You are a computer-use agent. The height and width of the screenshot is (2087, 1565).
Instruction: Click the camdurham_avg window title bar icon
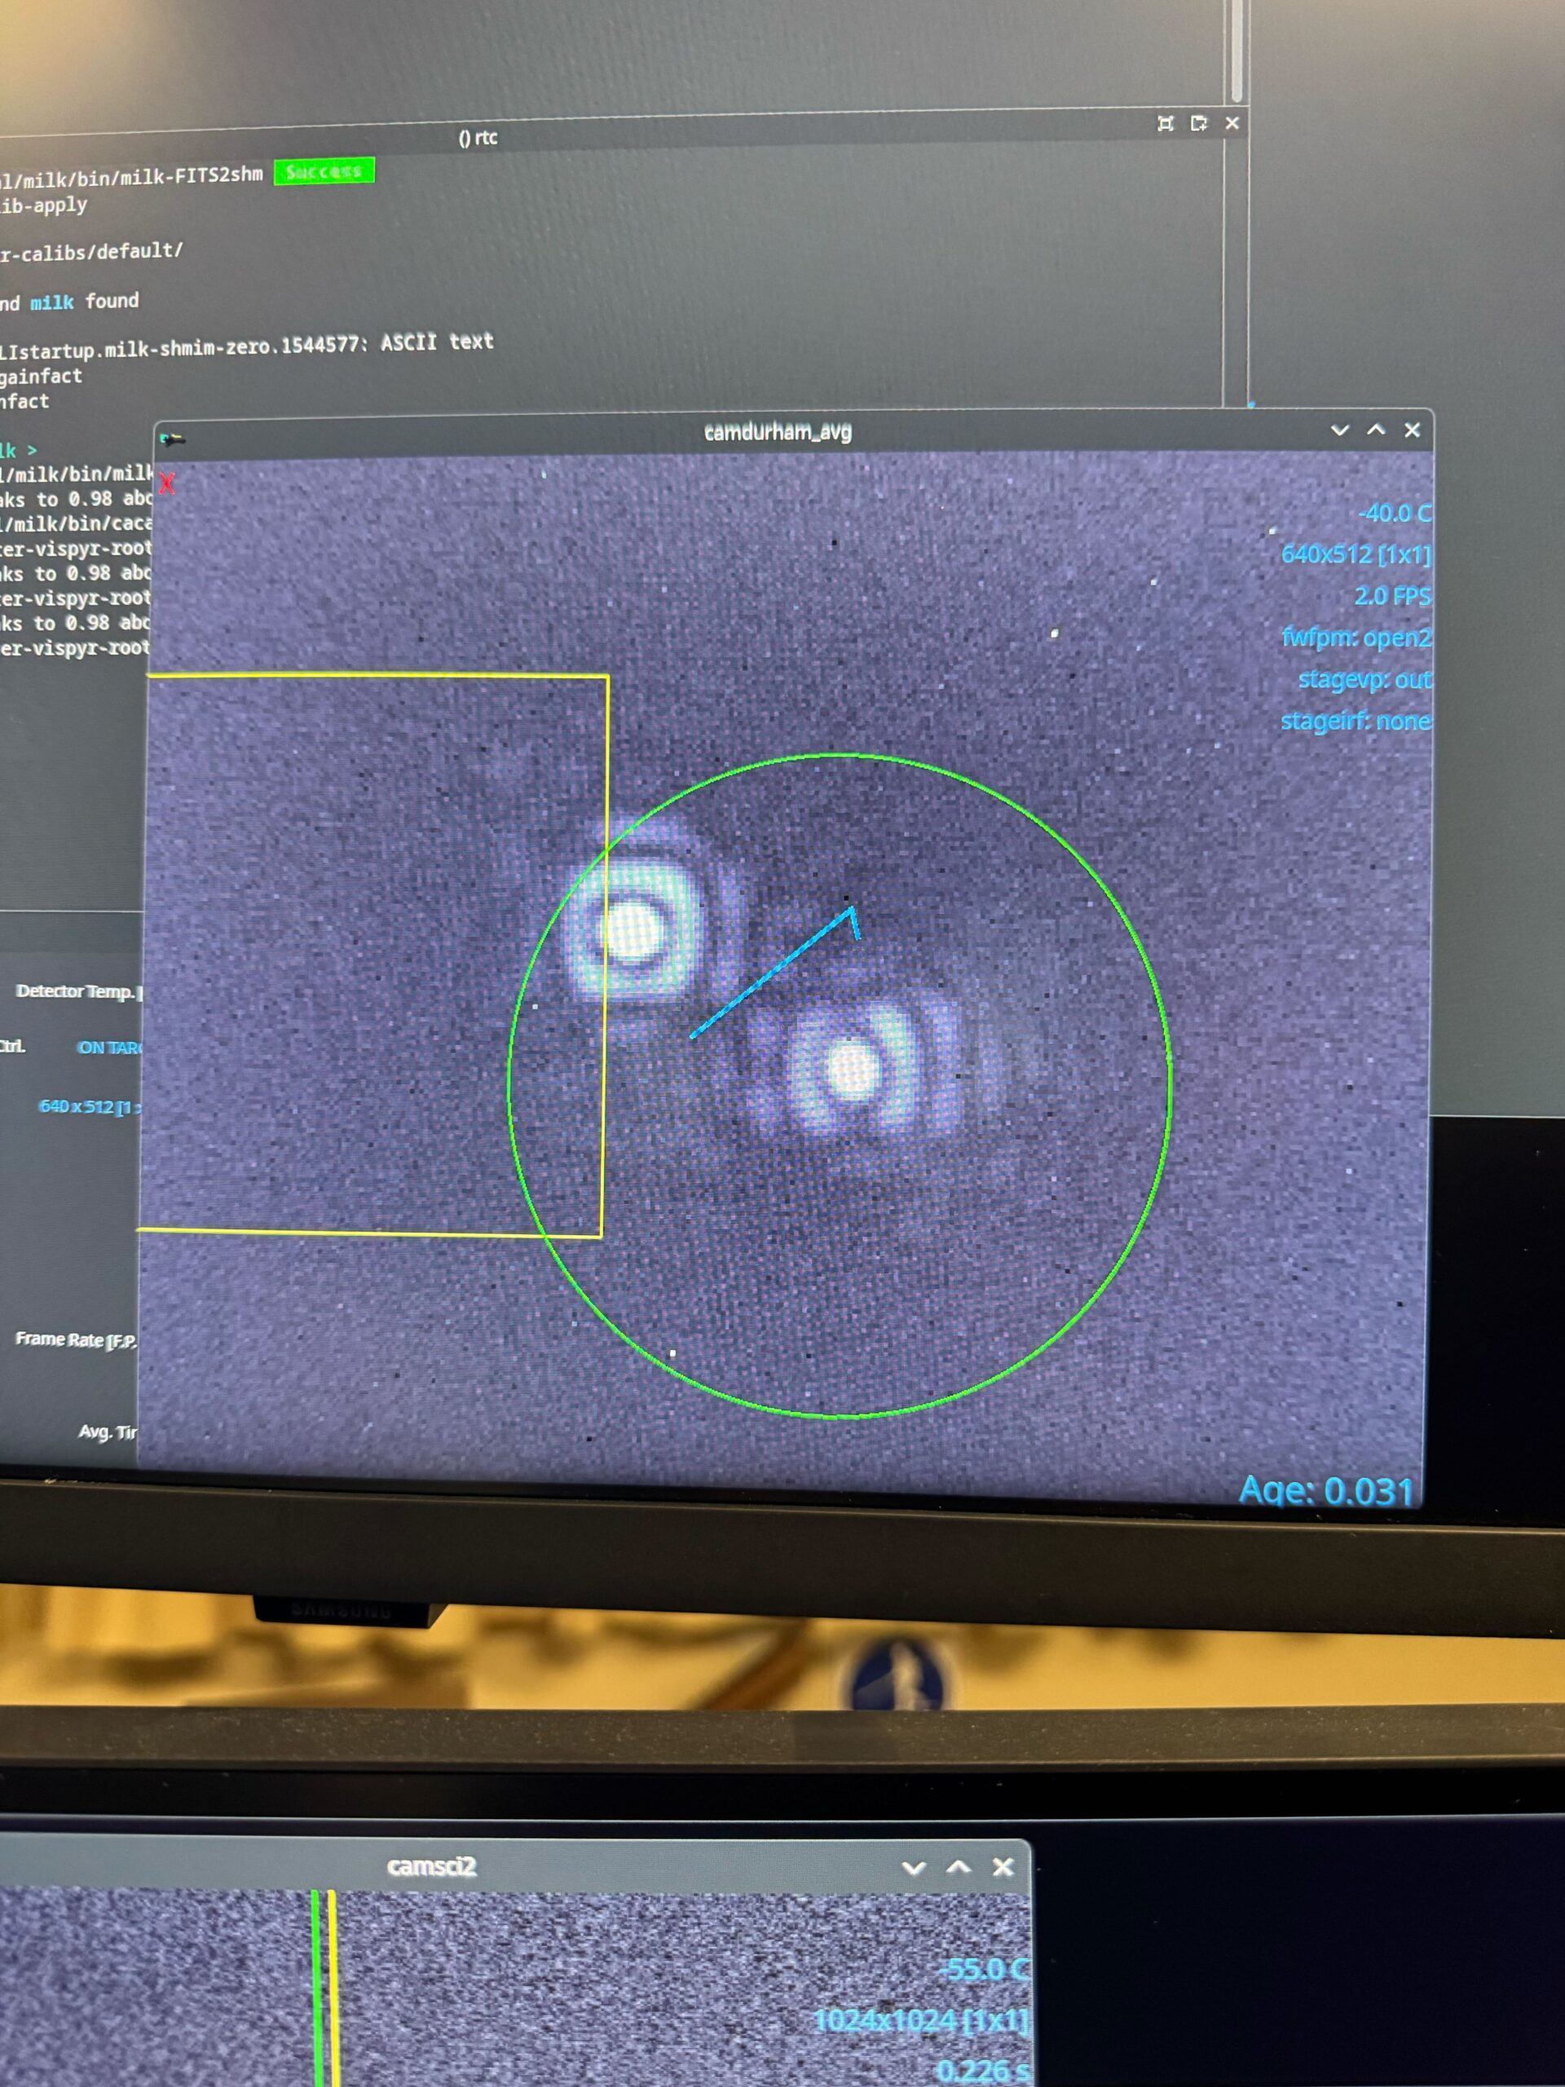(x=172, y=439)
